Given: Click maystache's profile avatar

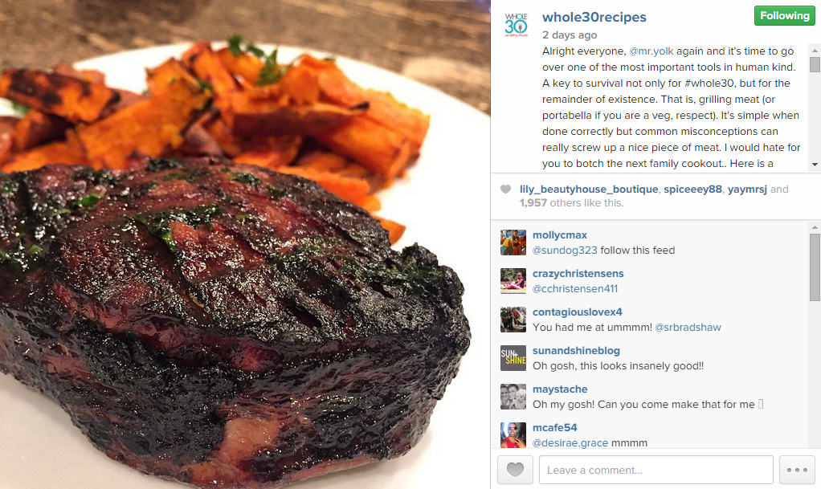Looking at the screenshot, I should (513, 397).
